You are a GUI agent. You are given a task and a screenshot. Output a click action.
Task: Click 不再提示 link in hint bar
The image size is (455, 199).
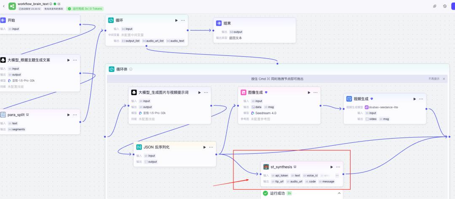click(434, 79)
